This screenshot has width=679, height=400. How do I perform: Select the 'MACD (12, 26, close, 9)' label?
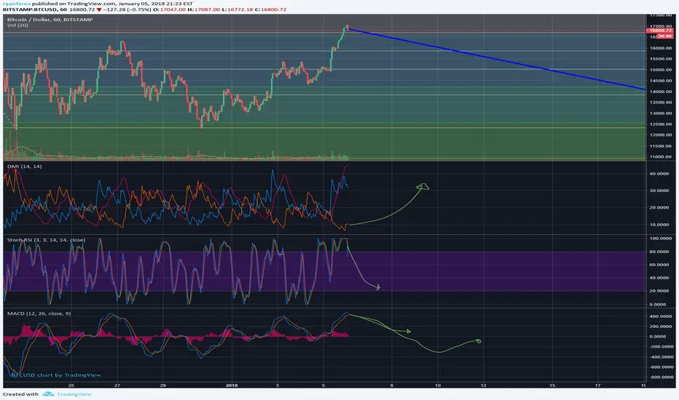39,313
